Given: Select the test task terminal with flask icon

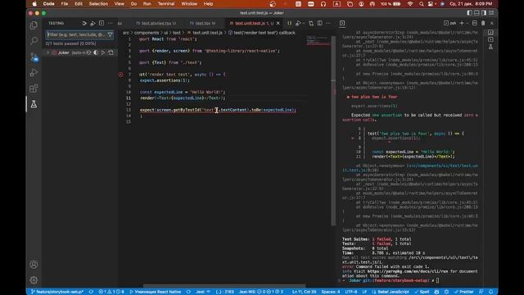Looking at the screenshot, I should click(x=490, y=47).
